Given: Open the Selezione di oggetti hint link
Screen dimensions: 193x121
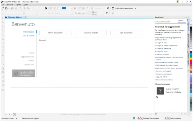Looking at the screenshot, I should coord(163,54).
